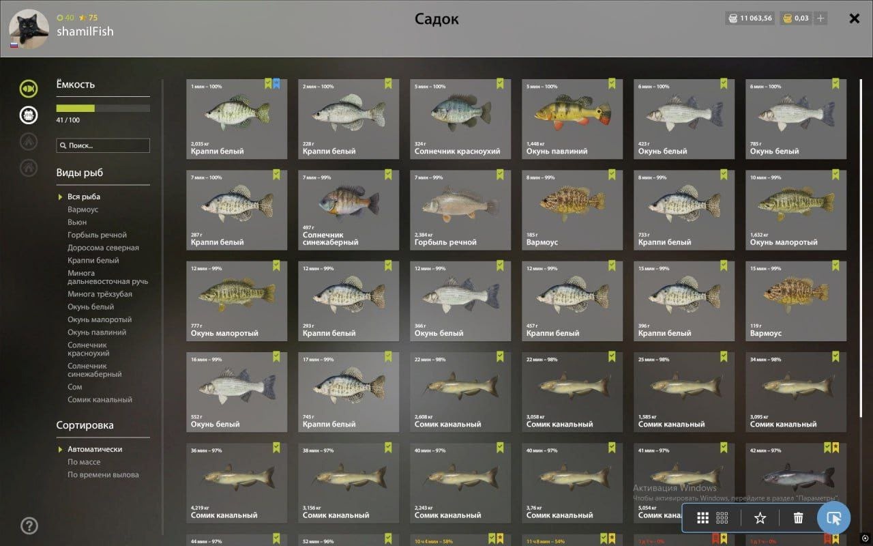Screen dimensions: 873x546
Task: Click the shamilFish profile avatar
Action: [x=29, y=29]
